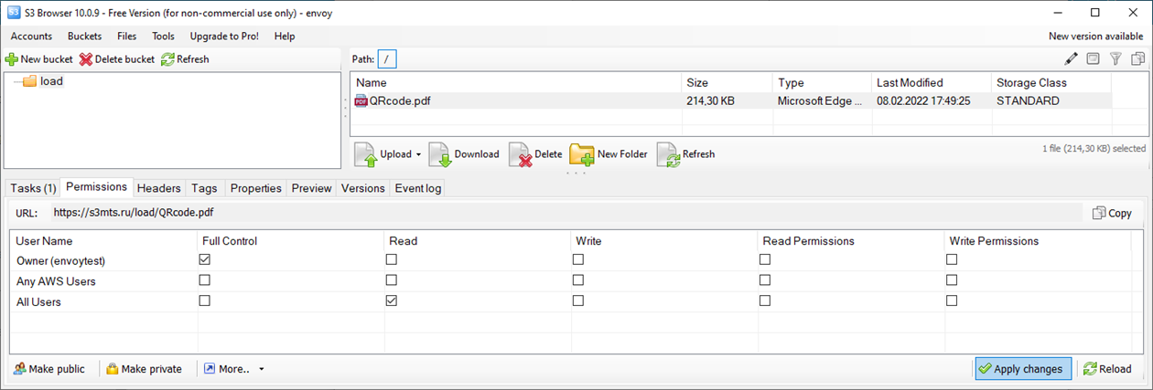Open the Buckets menu

[x=84, y=37]
